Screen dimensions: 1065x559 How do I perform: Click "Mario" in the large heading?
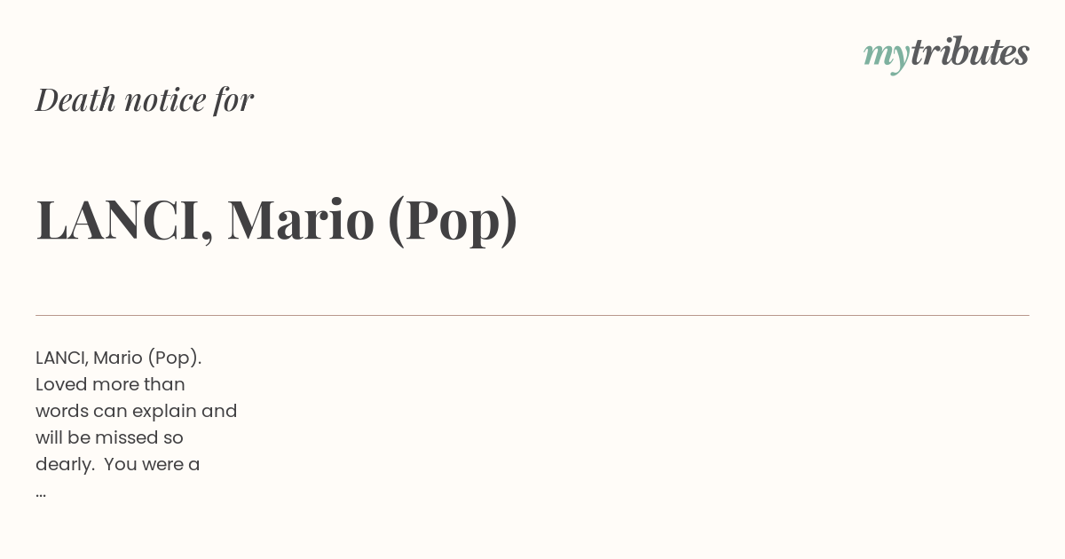(x=301, y=219)
